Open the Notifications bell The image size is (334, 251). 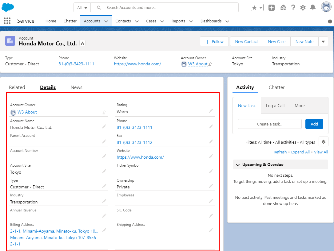click(x=313, y=8)
